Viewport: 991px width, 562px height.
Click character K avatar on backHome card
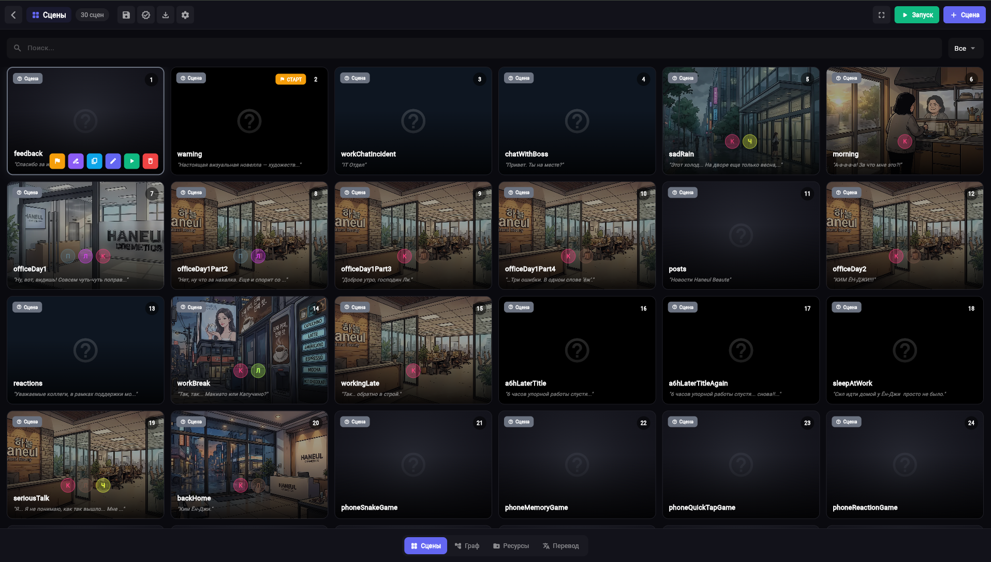tap(241, 485)
